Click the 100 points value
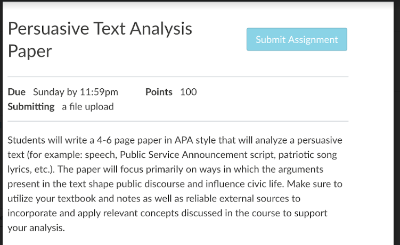The width and height of the screenshot is (400, 245). pyautogui.click(x=188, y=92)
